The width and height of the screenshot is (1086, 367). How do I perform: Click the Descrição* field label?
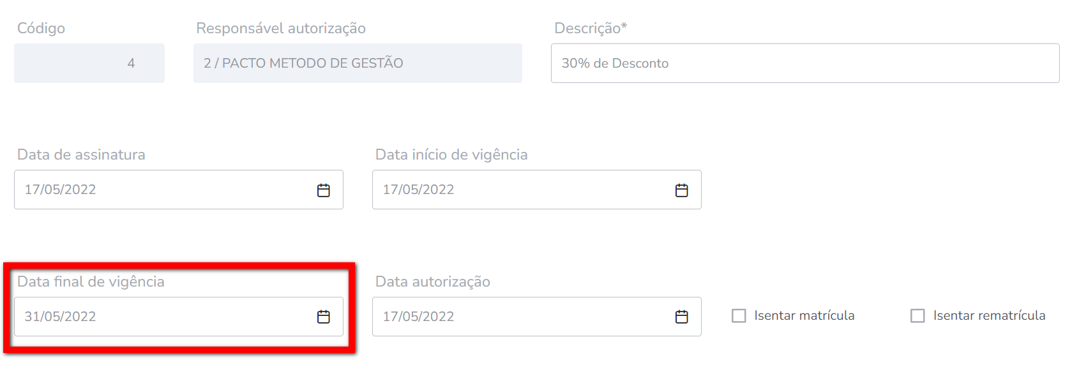click(591, 28)
